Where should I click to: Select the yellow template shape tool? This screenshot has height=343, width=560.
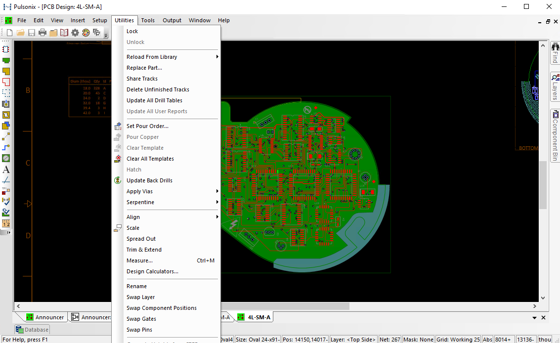[6, 115]
